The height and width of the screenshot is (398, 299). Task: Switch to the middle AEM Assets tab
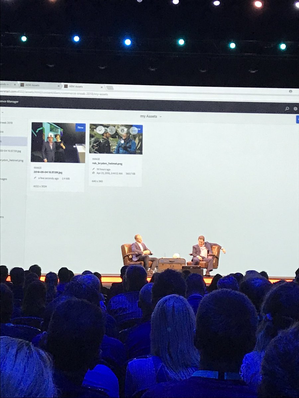(41, 85)
